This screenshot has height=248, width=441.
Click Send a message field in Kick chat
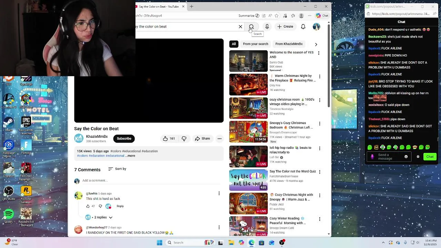coord(389,157)
